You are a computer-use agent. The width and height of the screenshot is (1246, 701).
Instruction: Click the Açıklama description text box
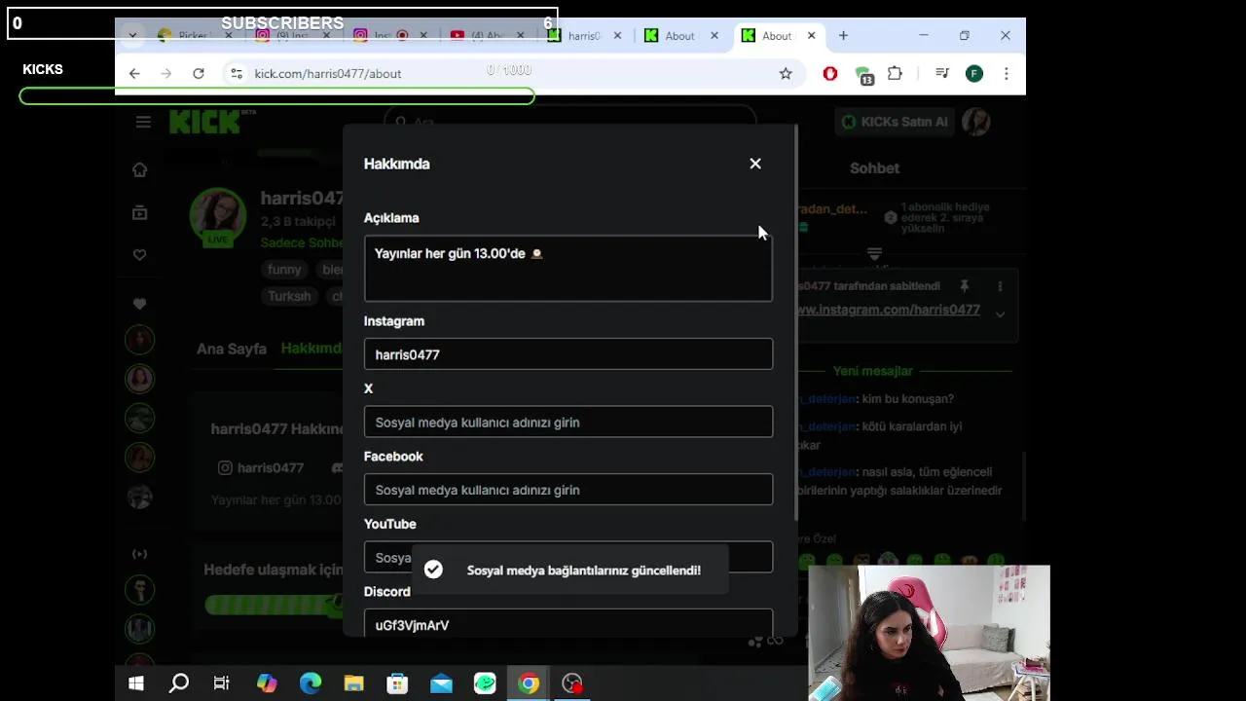(x=568, y=268)
